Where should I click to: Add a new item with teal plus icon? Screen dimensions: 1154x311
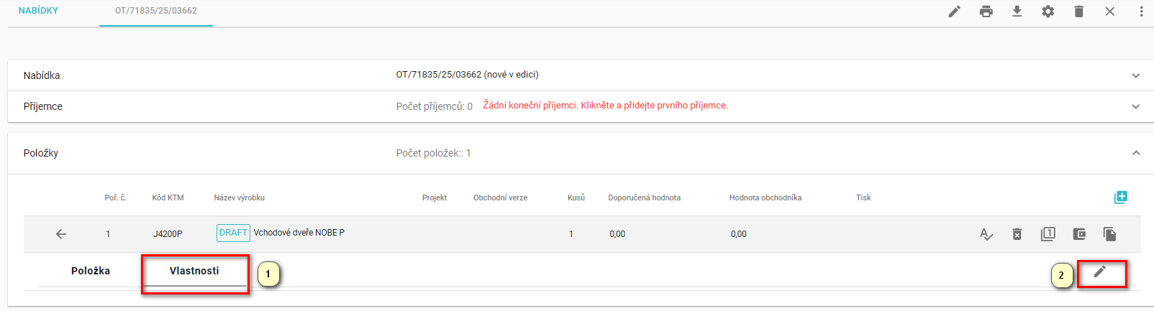pyautogui.click(x=1120, y=198)
